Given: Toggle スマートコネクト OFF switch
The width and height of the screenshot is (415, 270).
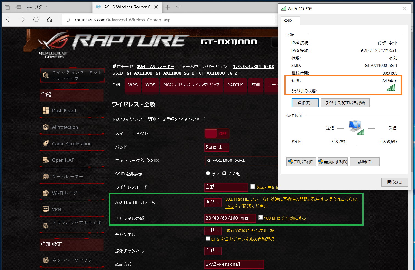Looking at the screenshot, I should 217,133.
